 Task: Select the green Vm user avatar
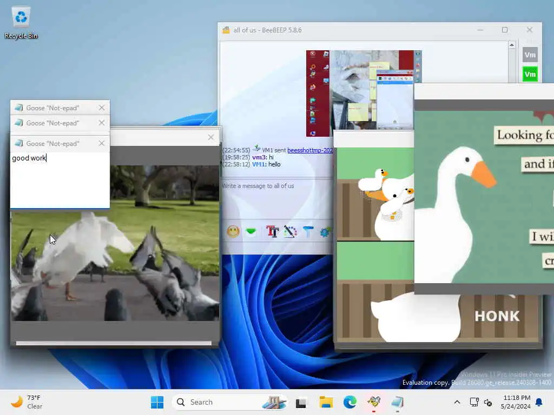[x=530, y=74]
